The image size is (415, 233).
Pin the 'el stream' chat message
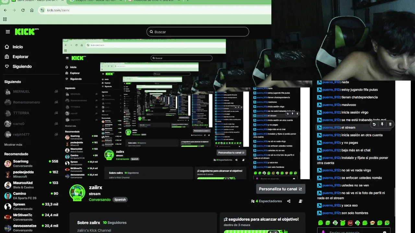pyautogui.click(x=382, y=124)
